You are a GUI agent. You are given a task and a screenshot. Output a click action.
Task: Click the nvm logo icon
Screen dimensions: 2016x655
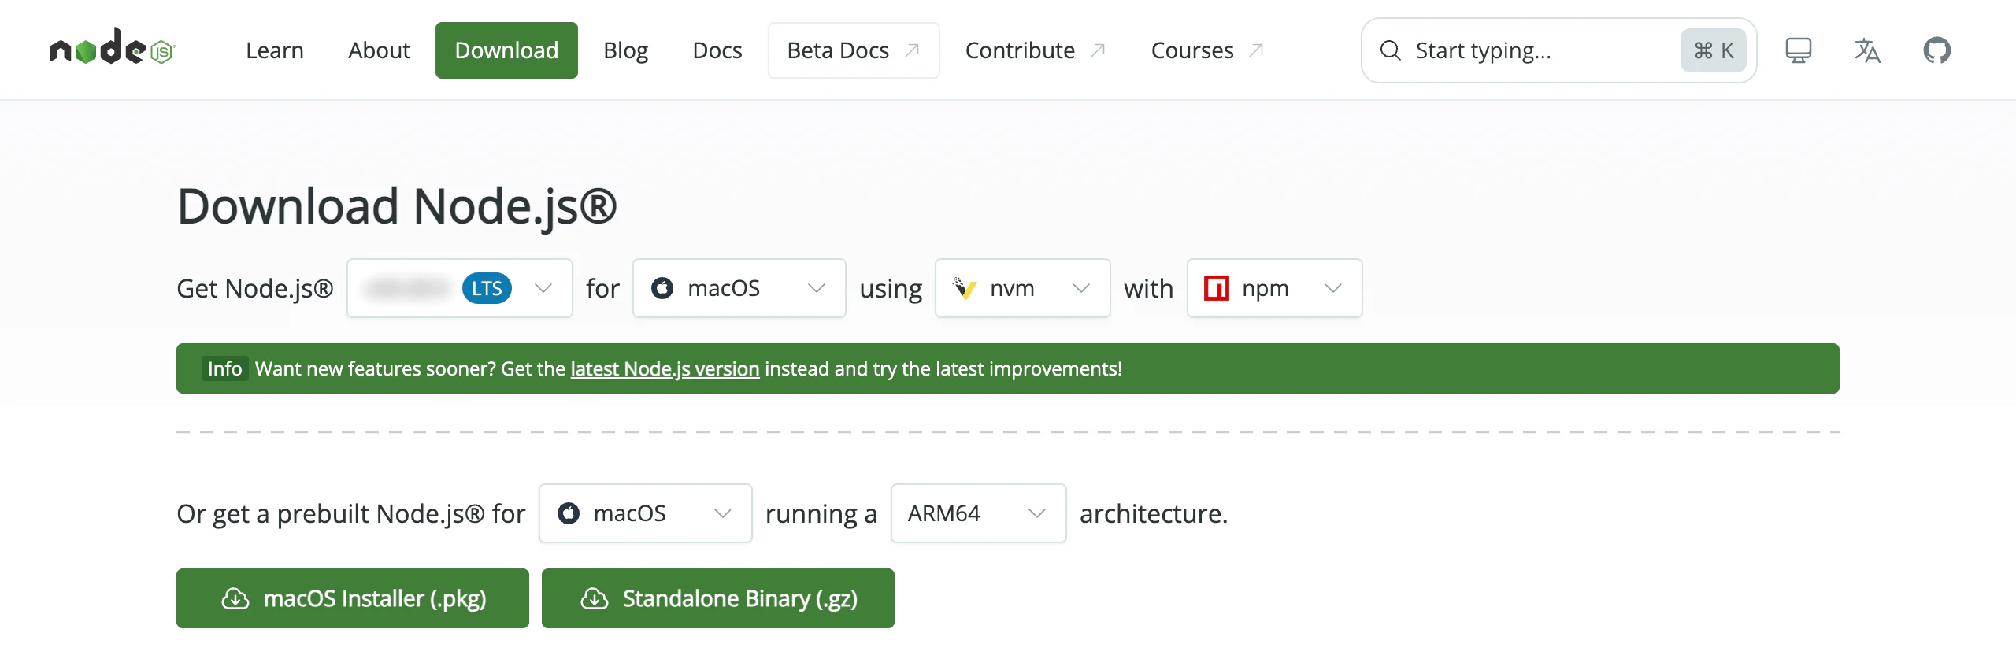click(x=965, y=288)
